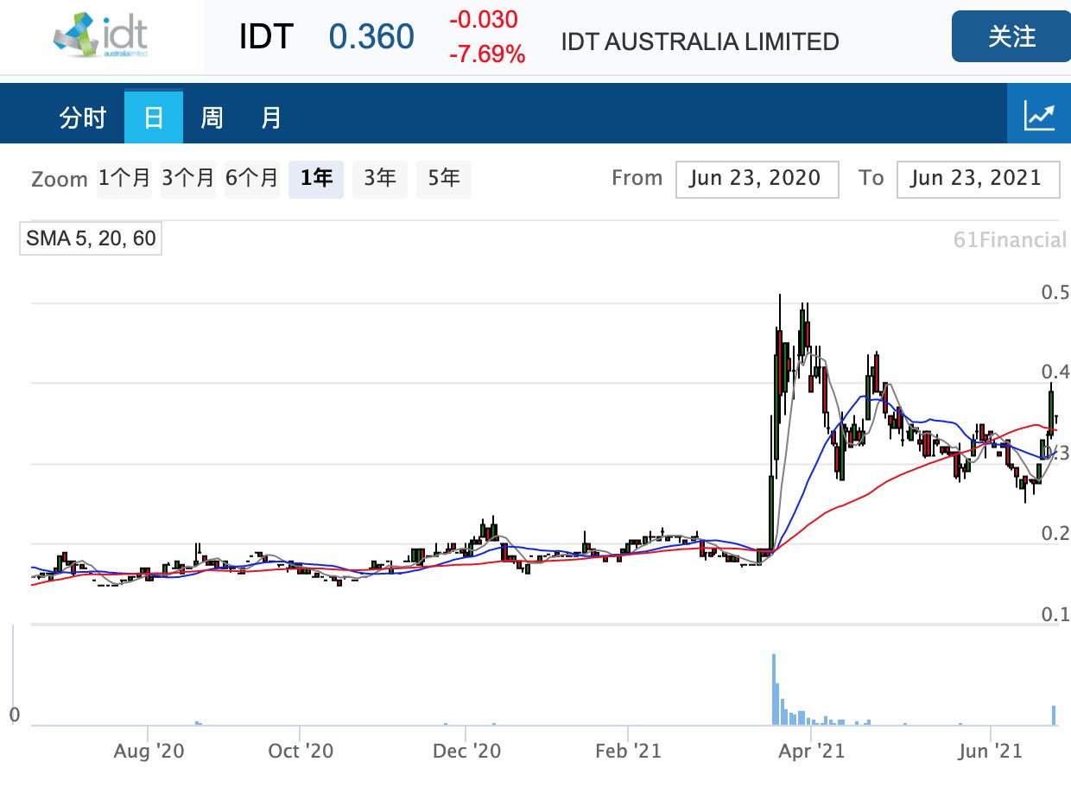This screenshot has height=800, width=1071.
Task: Set zoom range to 3个月
Action: coord(188,179)
